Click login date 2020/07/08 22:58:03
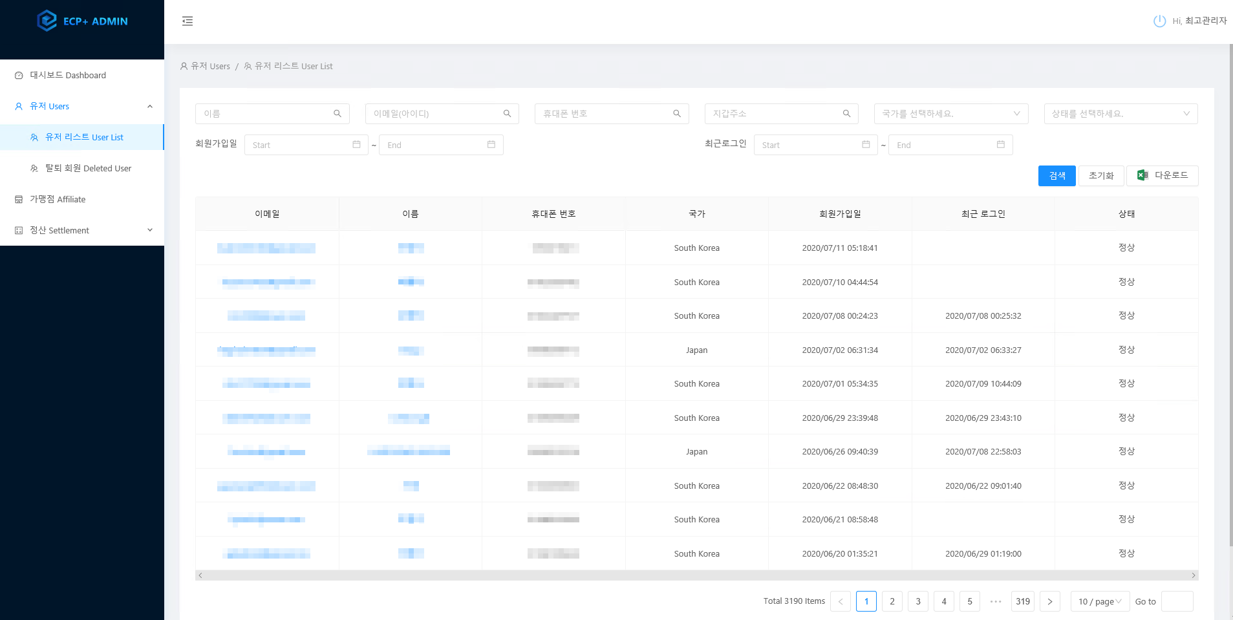 tap(983, 452)
